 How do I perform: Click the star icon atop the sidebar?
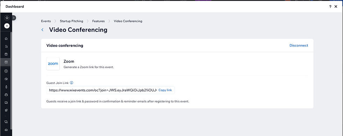pos(7,18)
